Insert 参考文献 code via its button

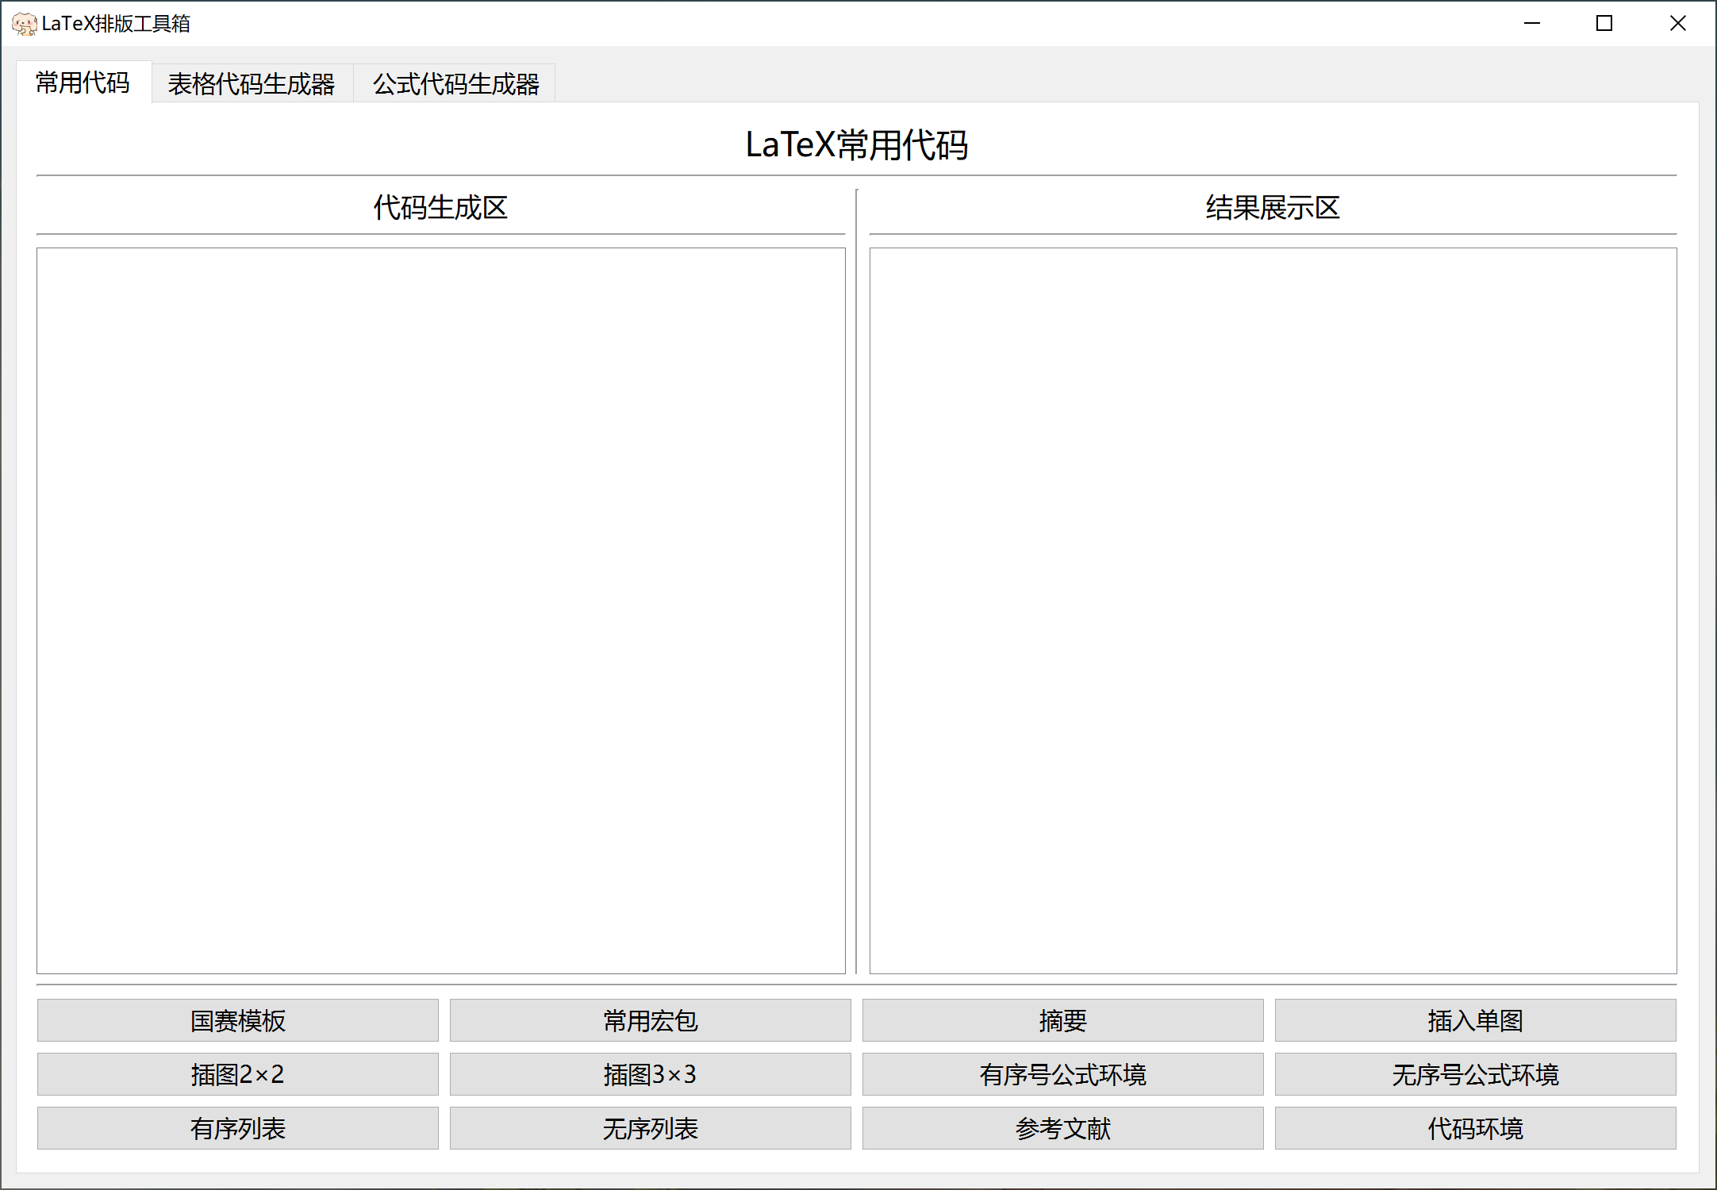point(1062,1128)
